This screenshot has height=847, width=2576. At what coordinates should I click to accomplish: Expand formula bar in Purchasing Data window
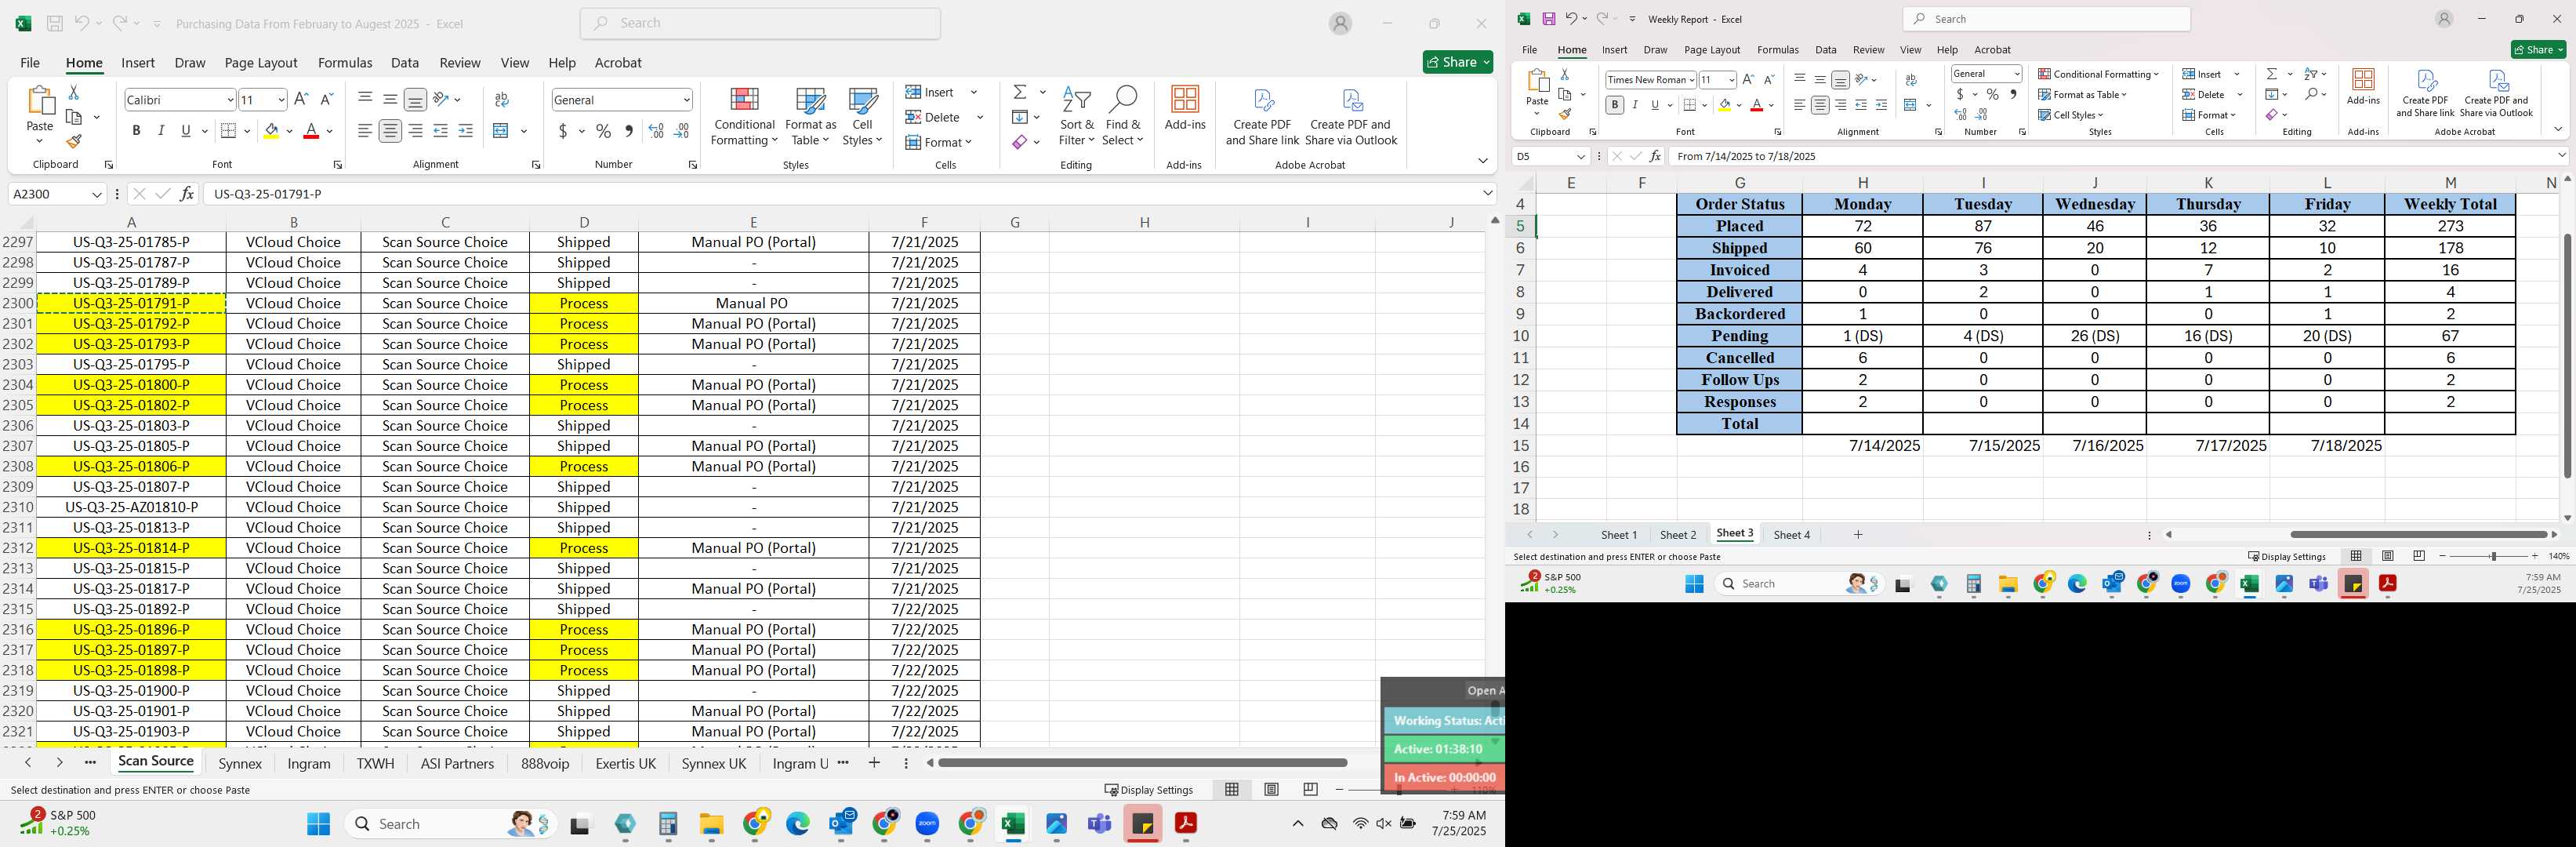click(x=1488, y=194)
